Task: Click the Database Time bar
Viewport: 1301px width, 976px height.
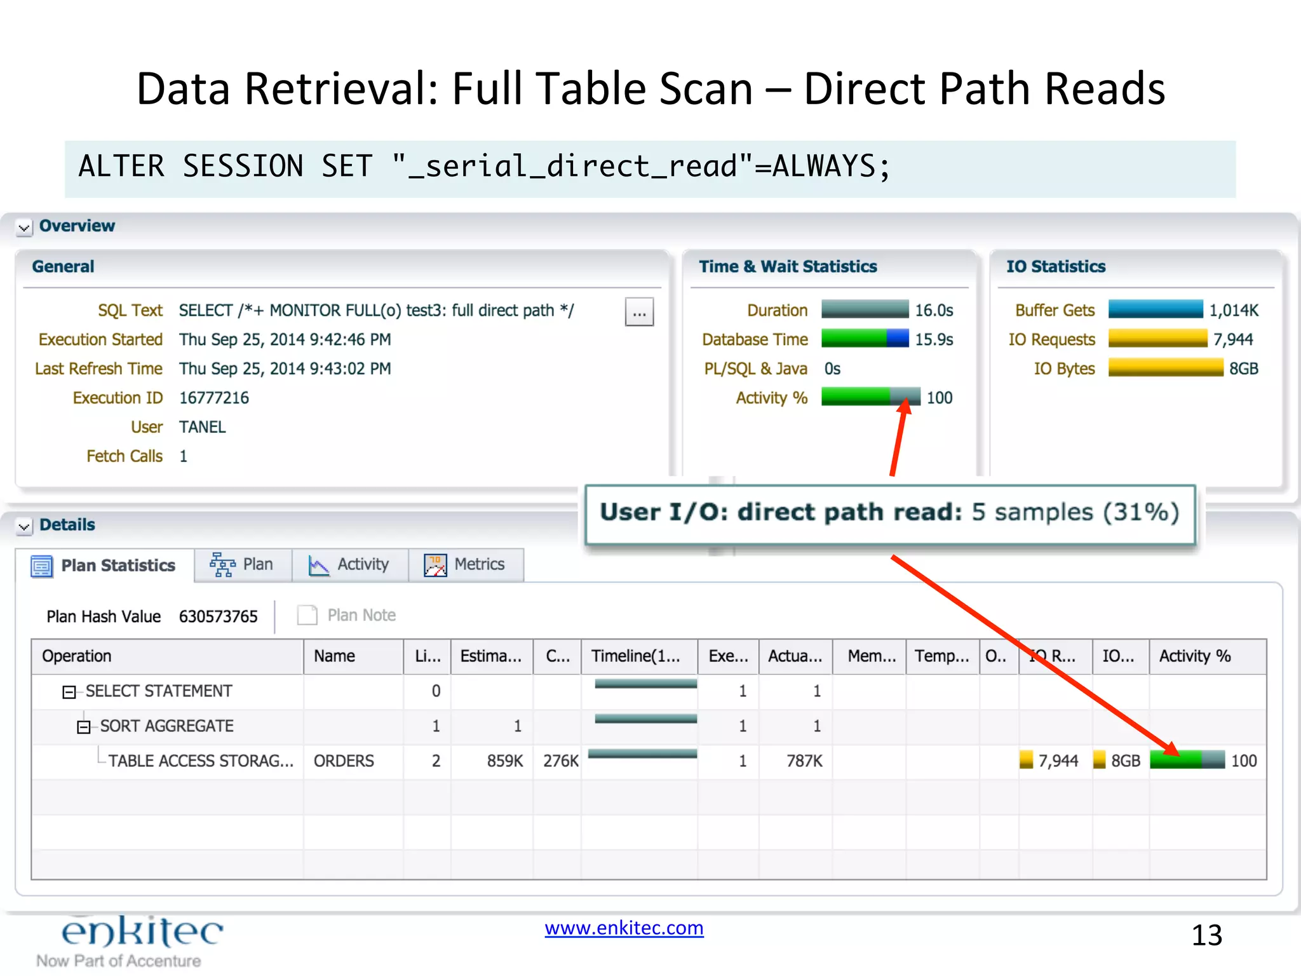Action: tap(865, 338)
